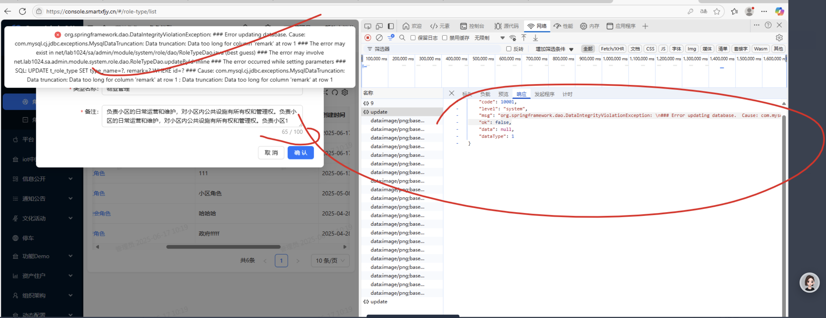
Task: Open the 负载 response tab
Action: [x=485, y=94]
